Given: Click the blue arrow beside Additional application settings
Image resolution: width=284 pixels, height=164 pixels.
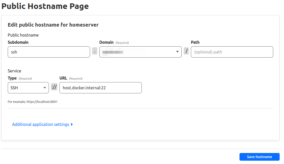Looking at the screenshot, I should point(72,124).
